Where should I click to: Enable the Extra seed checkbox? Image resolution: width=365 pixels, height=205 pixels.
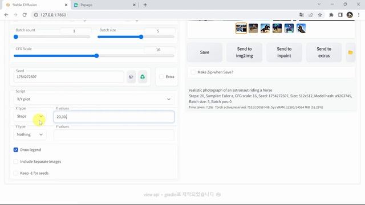coord(161,77)
